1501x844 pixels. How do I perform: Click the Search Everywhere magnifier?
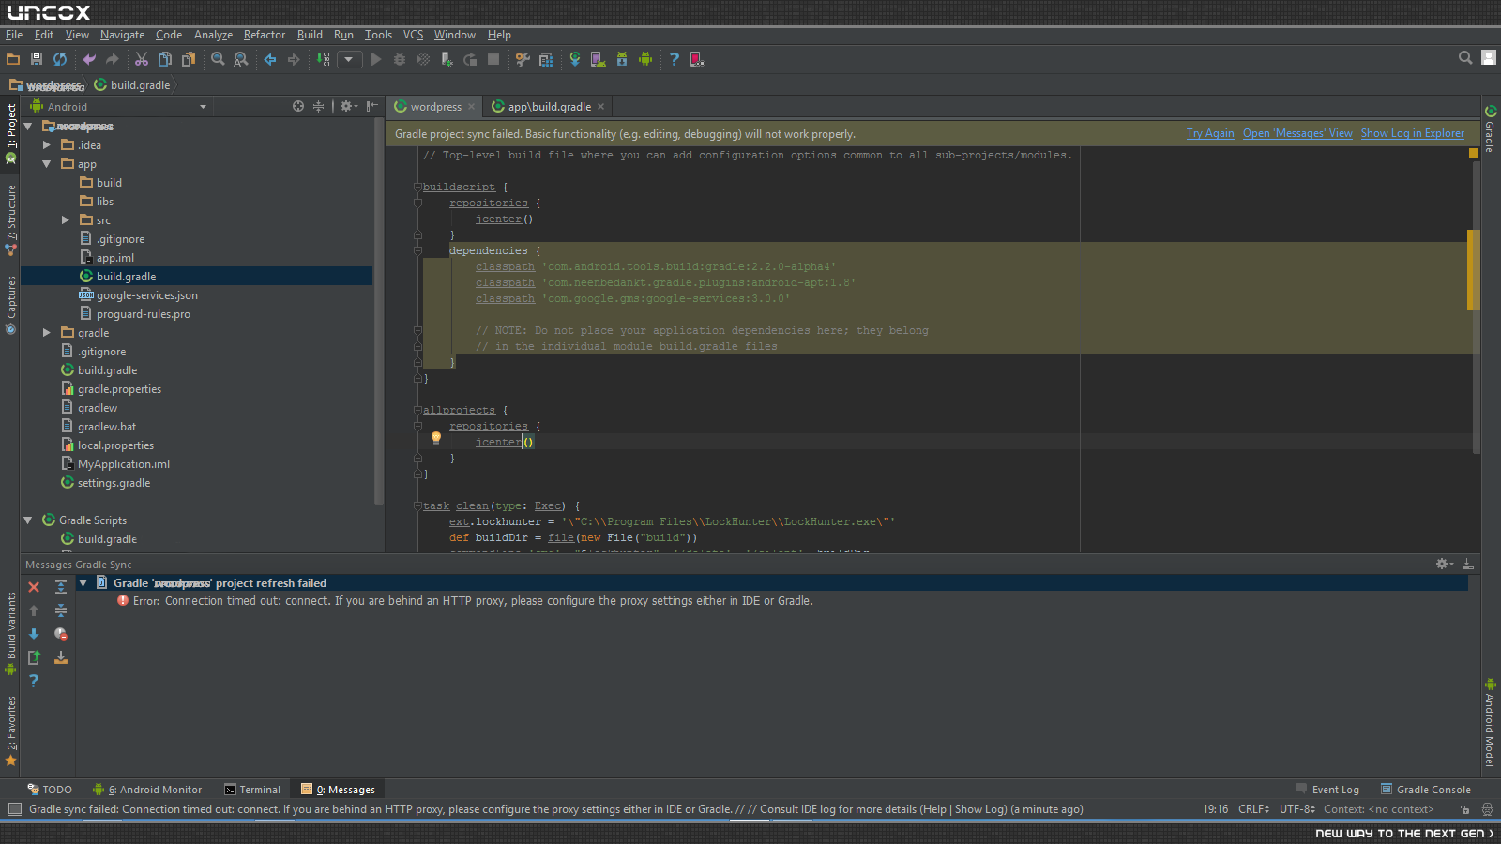click(1465, 57)
